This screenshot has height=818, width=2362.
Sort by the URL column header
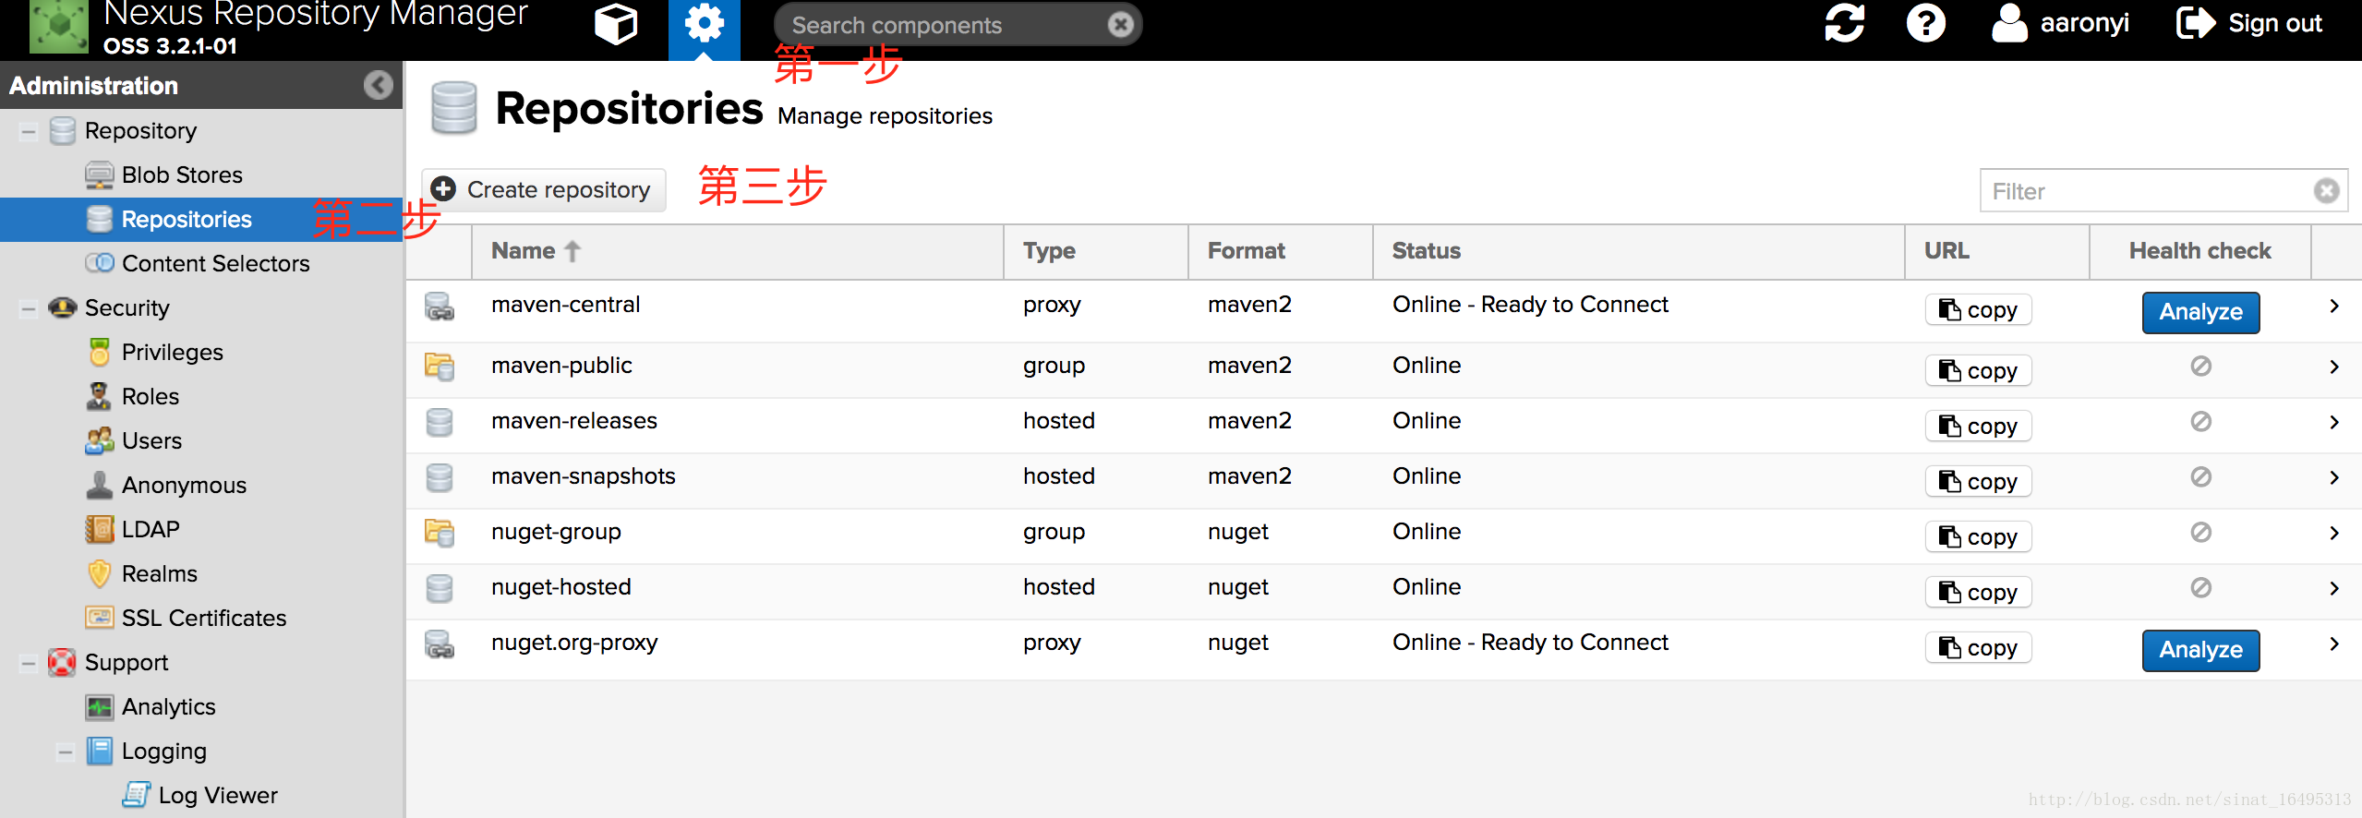tap(1996, 251)
